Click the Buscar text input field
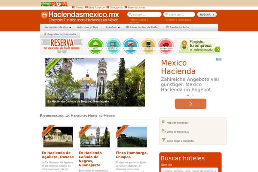 (x=144, y=15)
